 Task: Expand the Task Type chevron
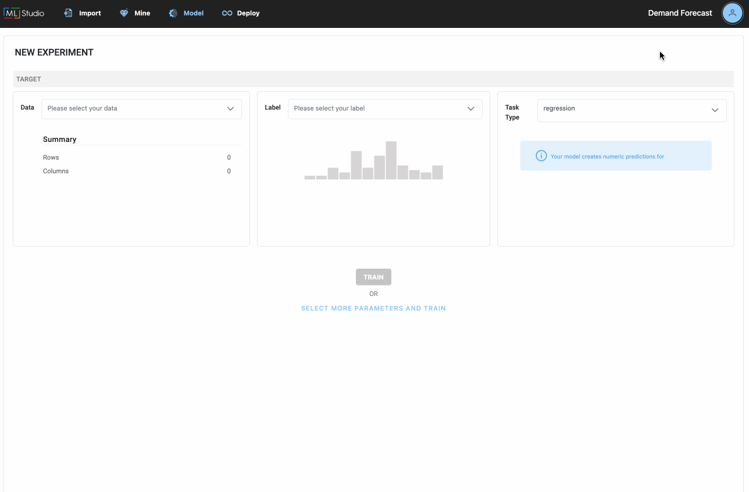click(715, 110)
